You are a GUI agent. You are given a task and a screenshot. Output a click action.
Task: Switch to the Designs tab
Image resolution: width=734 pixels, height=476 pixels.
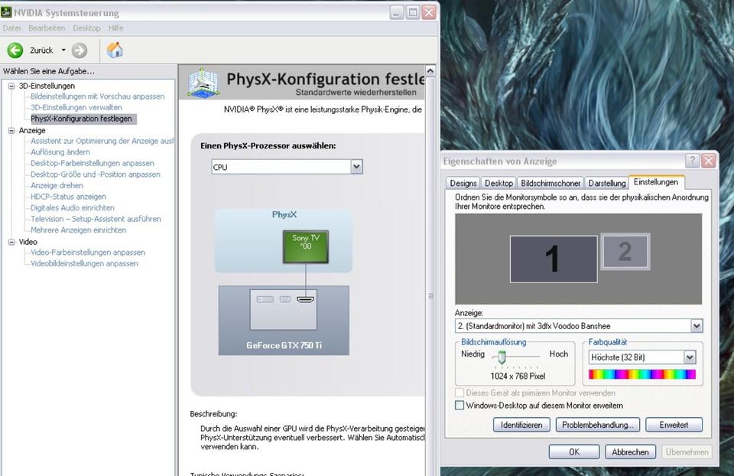pyautogui.click(x=463, y=183)
